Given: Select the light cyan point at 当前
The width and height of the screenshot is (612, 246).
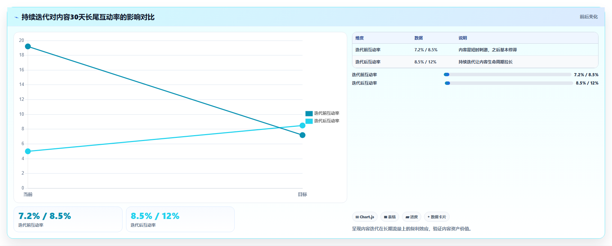Looking at the screenshot, I should point(28,151).
